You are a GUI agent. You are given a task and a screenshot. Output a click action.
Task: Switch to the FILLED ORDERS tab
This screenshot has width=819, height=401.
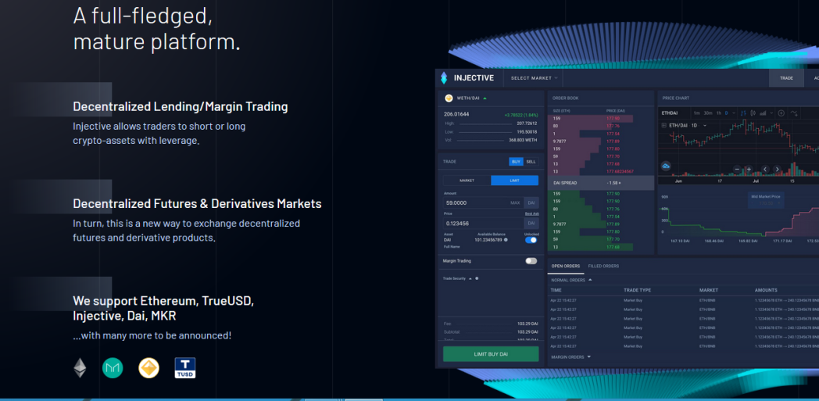[603, 267]
